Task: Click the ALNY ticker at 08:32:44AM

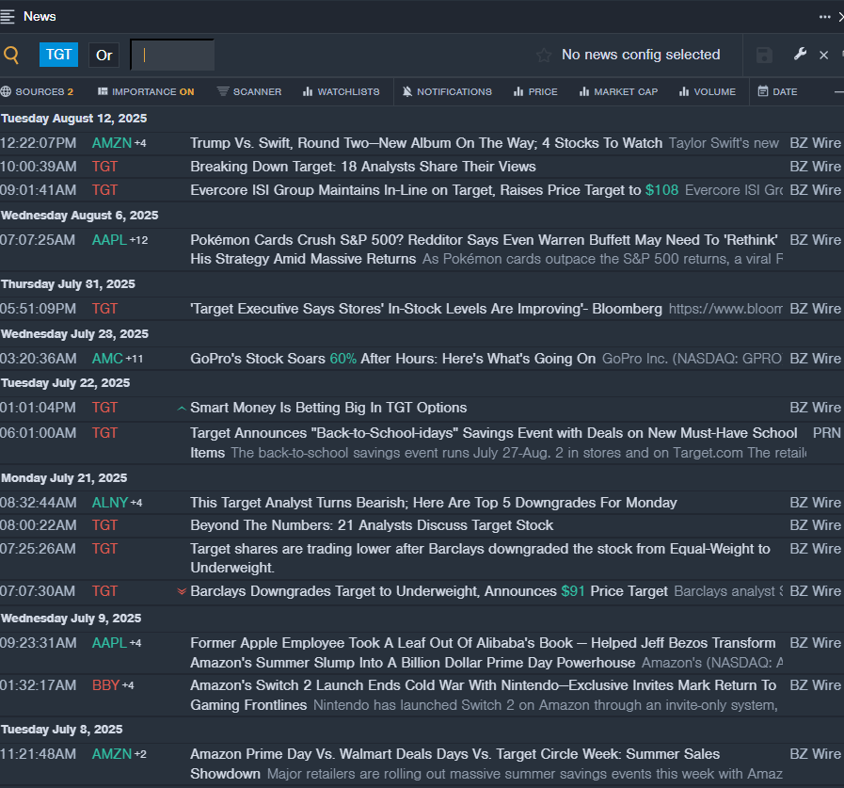Action: click(x=110, y=503)
